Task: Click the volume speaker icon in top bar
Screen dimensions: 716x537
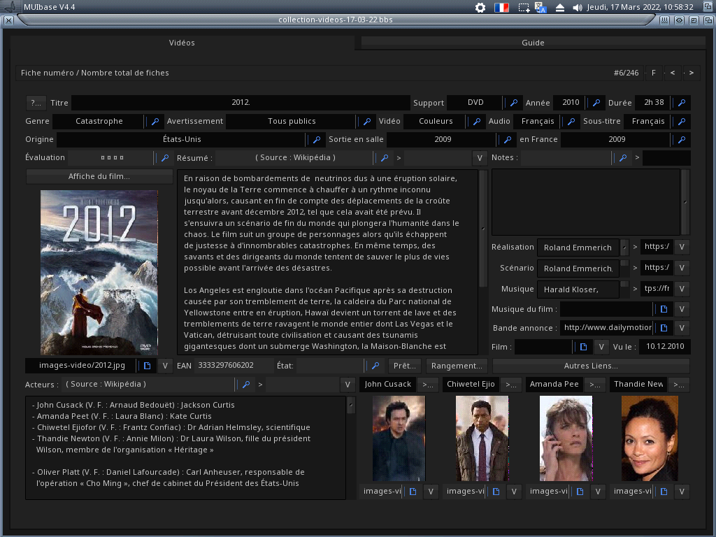Action: click(577, 7)
